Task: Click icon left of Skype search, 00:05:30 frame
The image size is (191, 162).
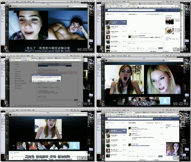Action: coord(68,6)
